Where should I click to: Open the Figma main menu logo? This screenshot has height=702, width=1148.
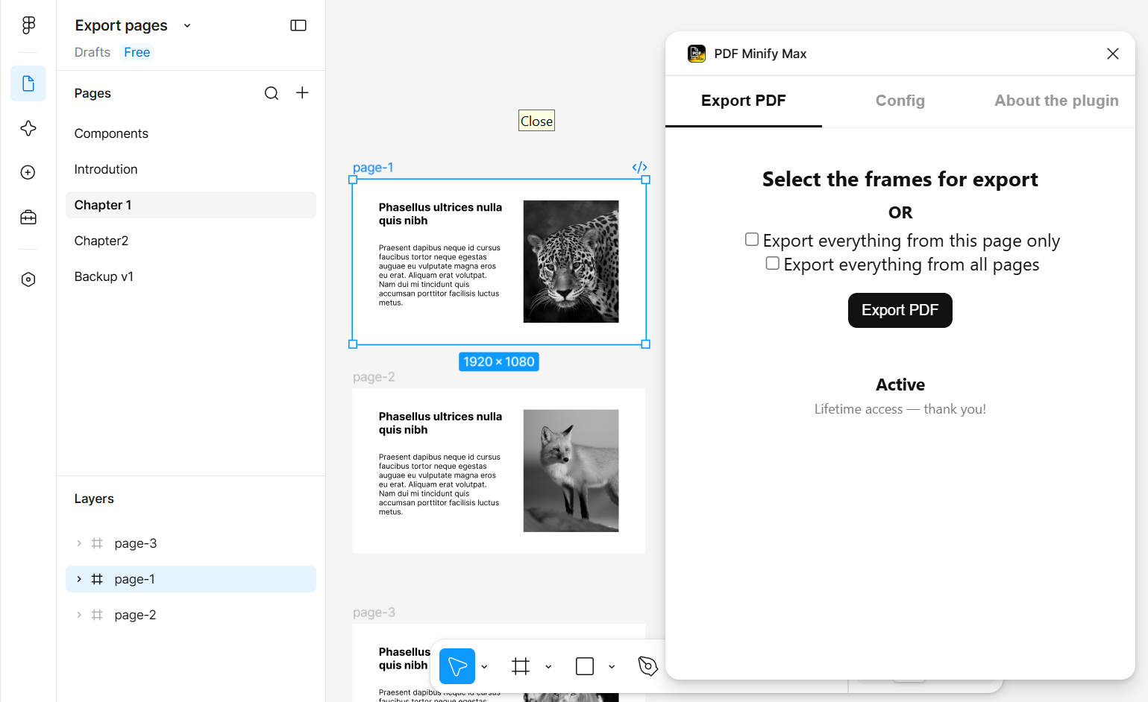[x=28, y=25]
